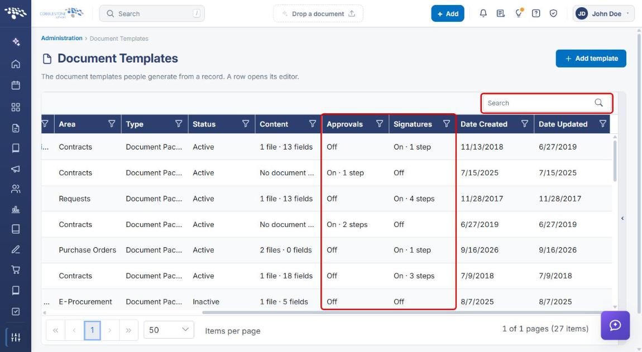Sort by the Date Created column header
This screenshot has height=352, width=642.
tap(484, 124)
